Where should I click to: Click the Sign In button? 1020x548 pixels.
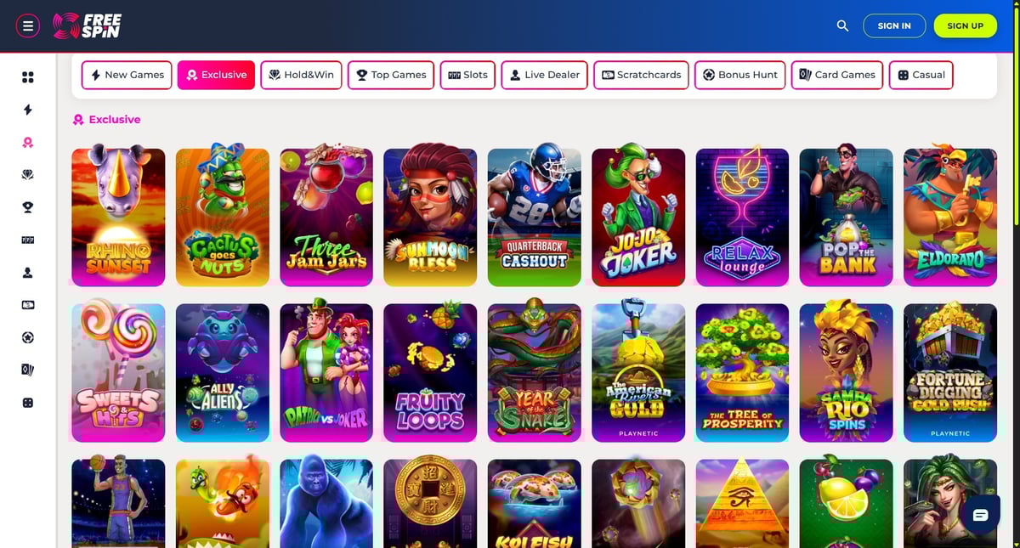[x=894, y=25]
